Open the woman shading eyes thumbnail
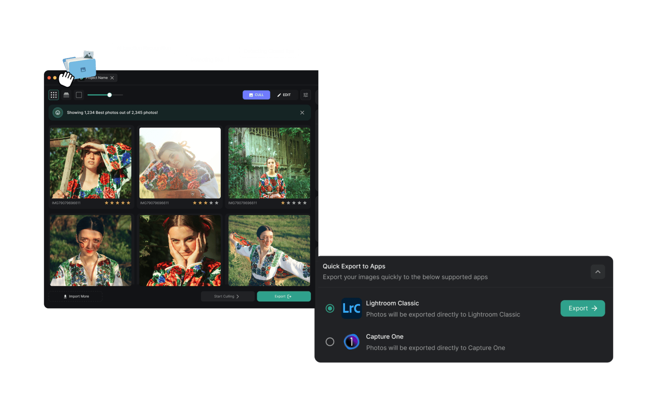Image resolution: width=669 pixels, height=418 pixels. tap(91, 163)
